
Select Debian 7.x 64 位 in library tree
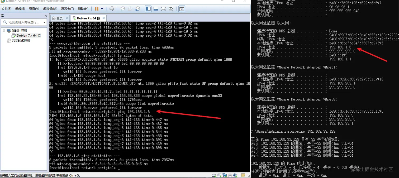click(x=29, y=35)
